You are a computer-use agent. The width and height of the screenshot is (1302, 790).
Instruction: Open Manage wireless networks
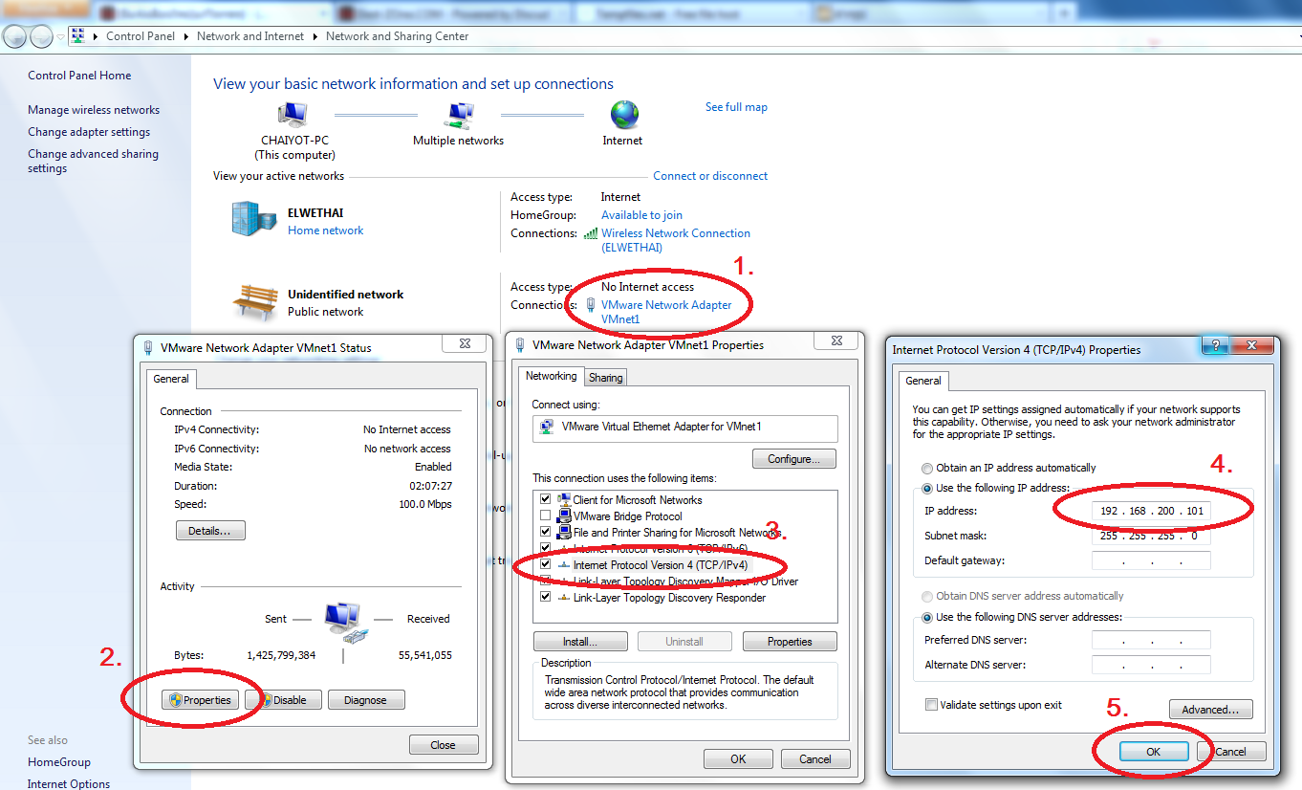[94, 110]
